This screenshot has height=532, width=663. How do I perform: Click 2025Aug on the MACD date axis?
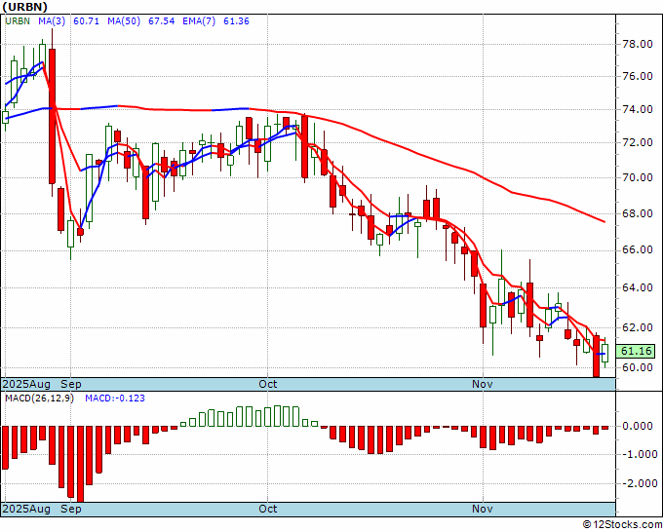coord(26,509)
